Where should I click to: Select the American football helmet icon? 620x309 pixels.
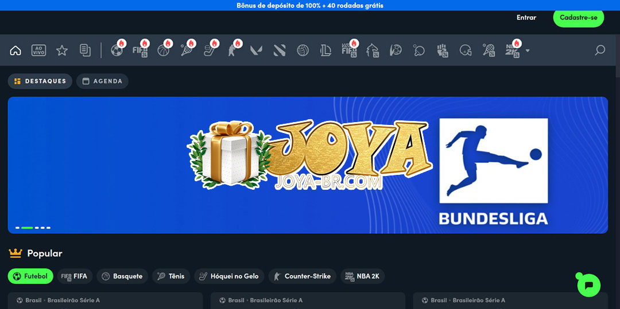click(x=466, y=50)
